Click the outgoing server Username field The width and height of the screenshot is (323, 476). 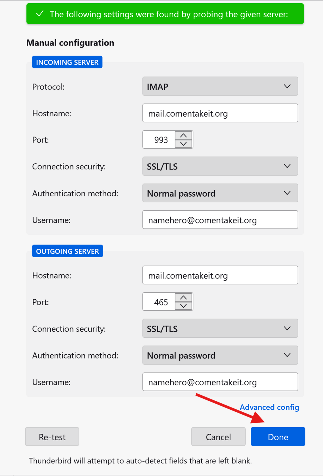point(220,382)
